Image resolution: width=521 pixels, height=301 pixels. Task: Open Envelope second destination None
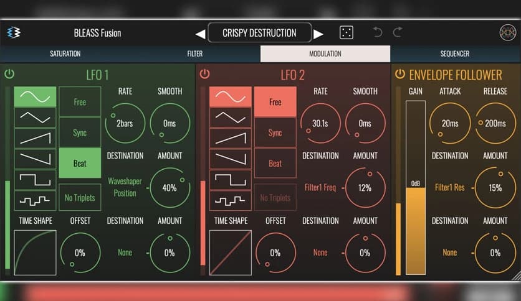(x=450, y=252)
